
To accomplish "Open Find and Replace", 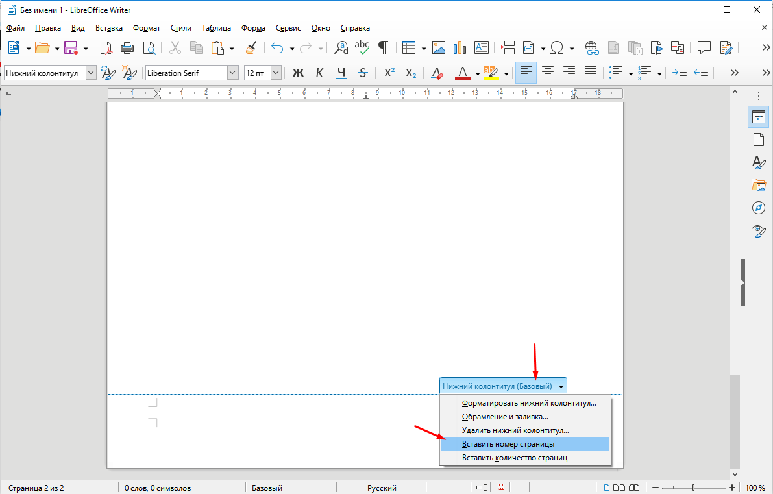I will [341, 47].
